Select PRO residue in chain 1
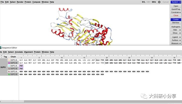The width and height of the screenshot is (182, 104). pyautogui.click(x=57, y=60)
